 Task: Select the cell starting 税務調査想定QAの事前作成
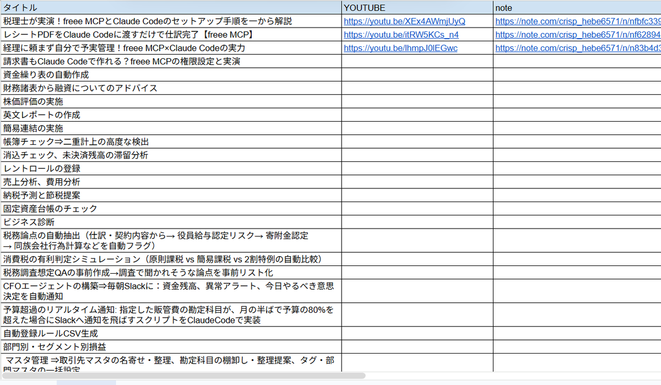tap(171, 273)
